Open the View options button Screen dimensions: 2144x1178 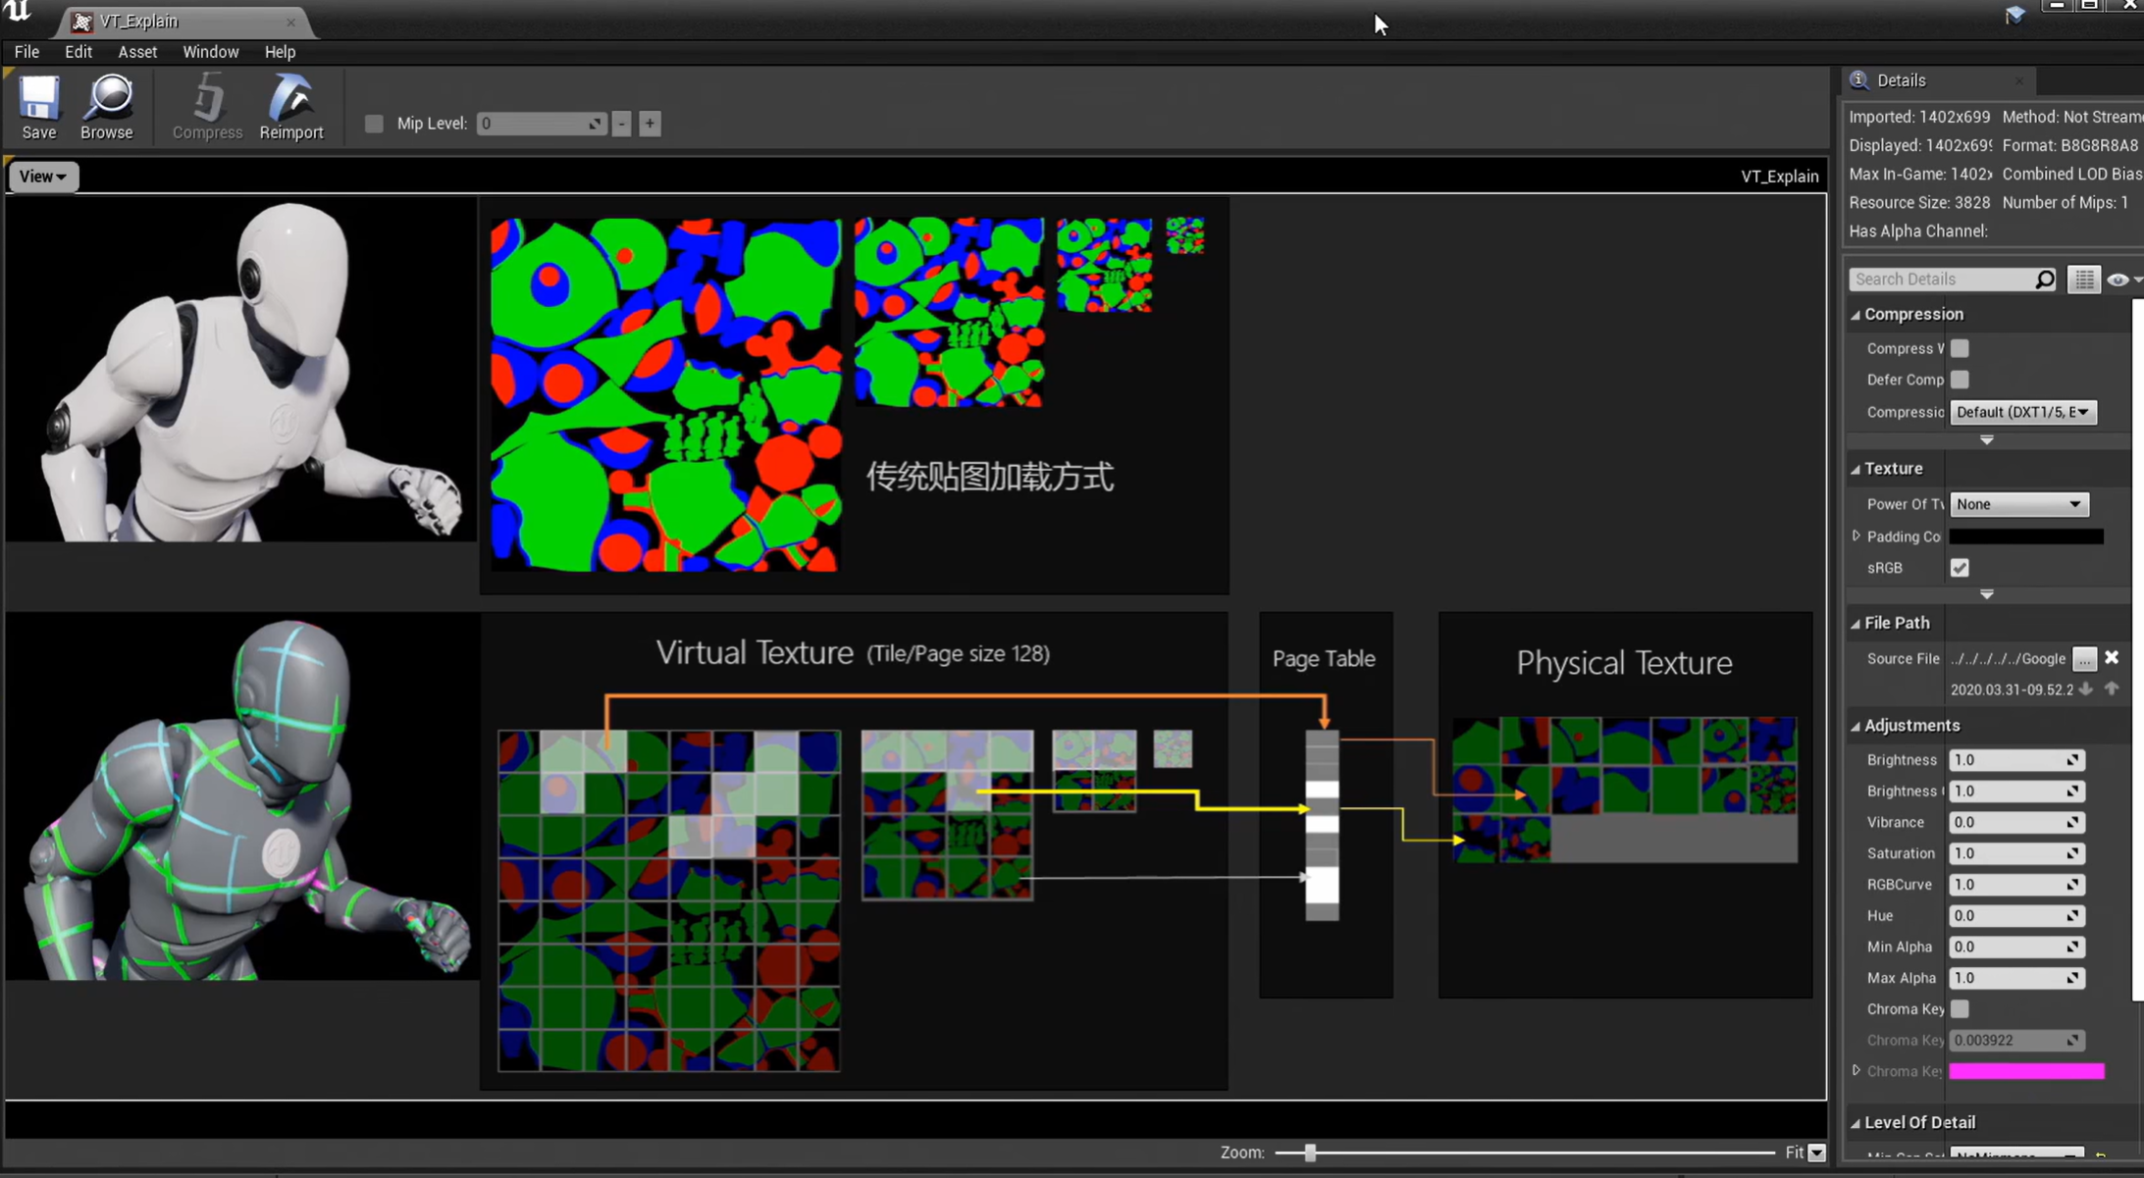[x=42, y=177]
